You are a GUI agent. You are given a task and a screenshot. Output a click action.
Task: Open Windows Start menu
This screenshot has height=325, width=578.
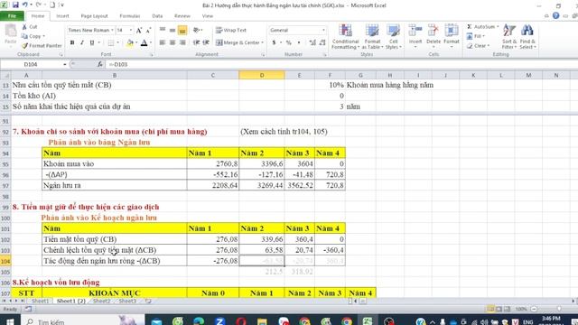[x=10, y=321]
